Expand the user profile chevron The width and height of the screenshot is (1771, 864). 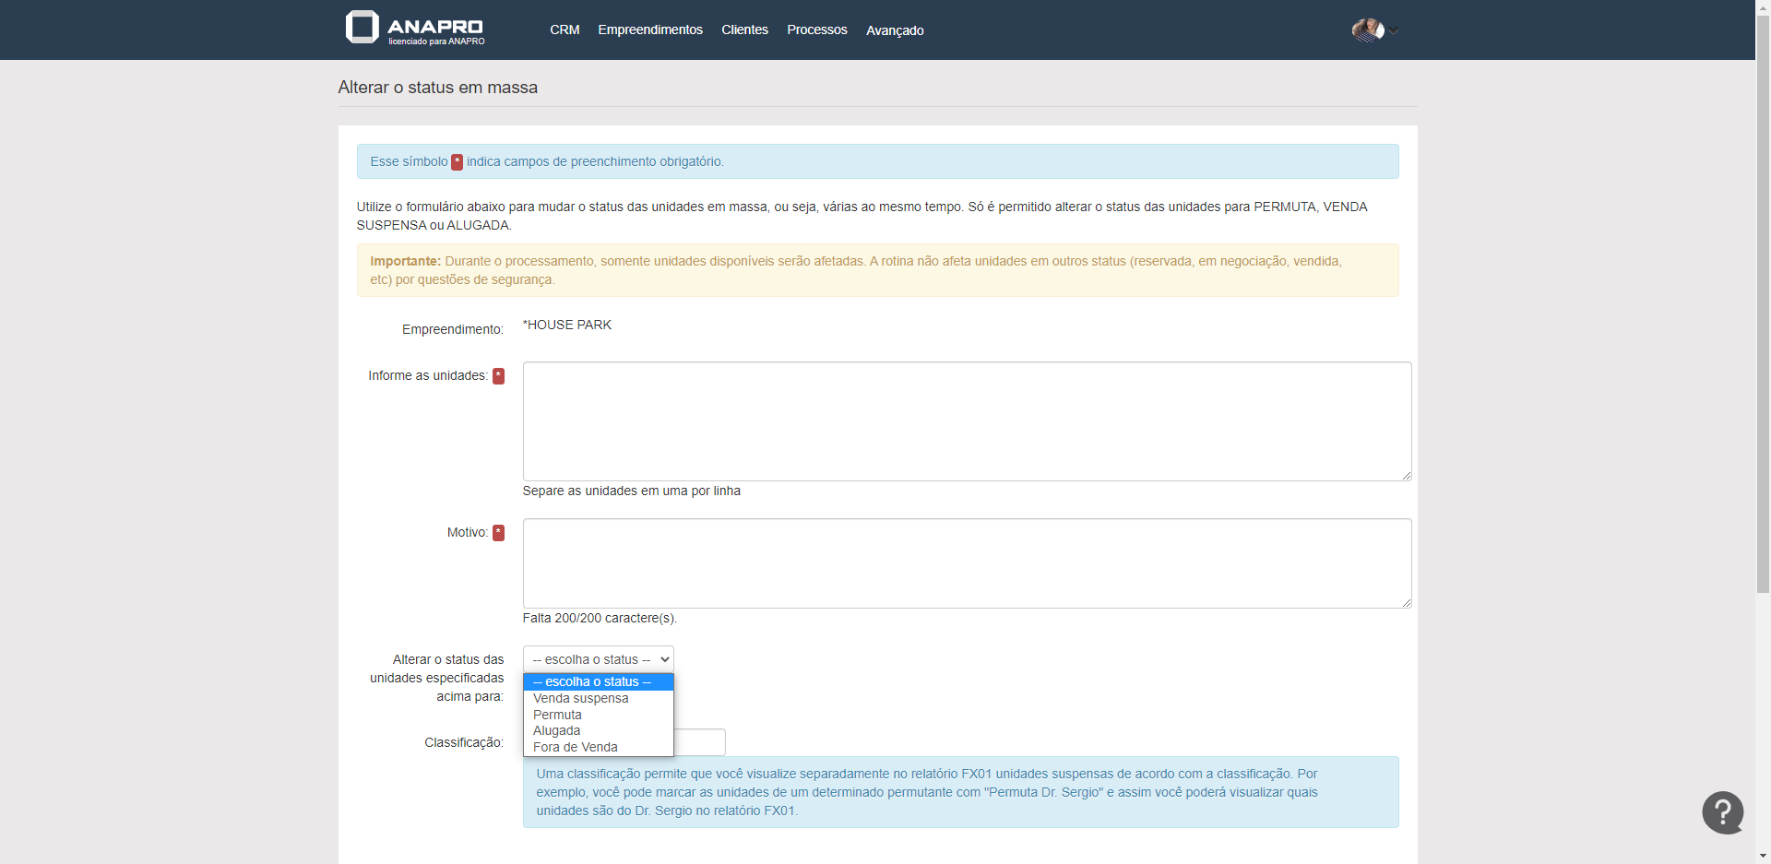[x=1395, y=31]
